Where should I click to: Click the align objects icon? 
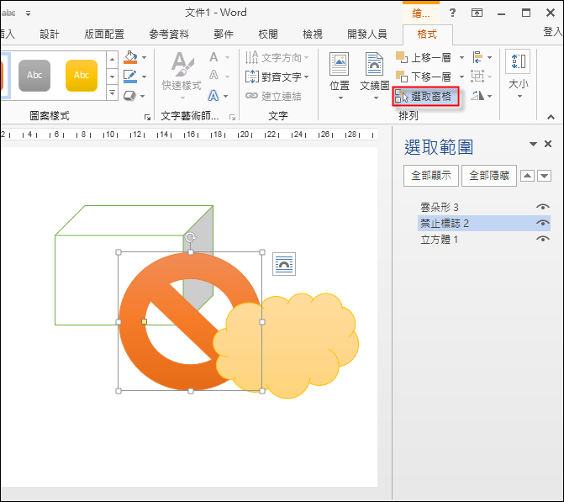pos(477,57)
